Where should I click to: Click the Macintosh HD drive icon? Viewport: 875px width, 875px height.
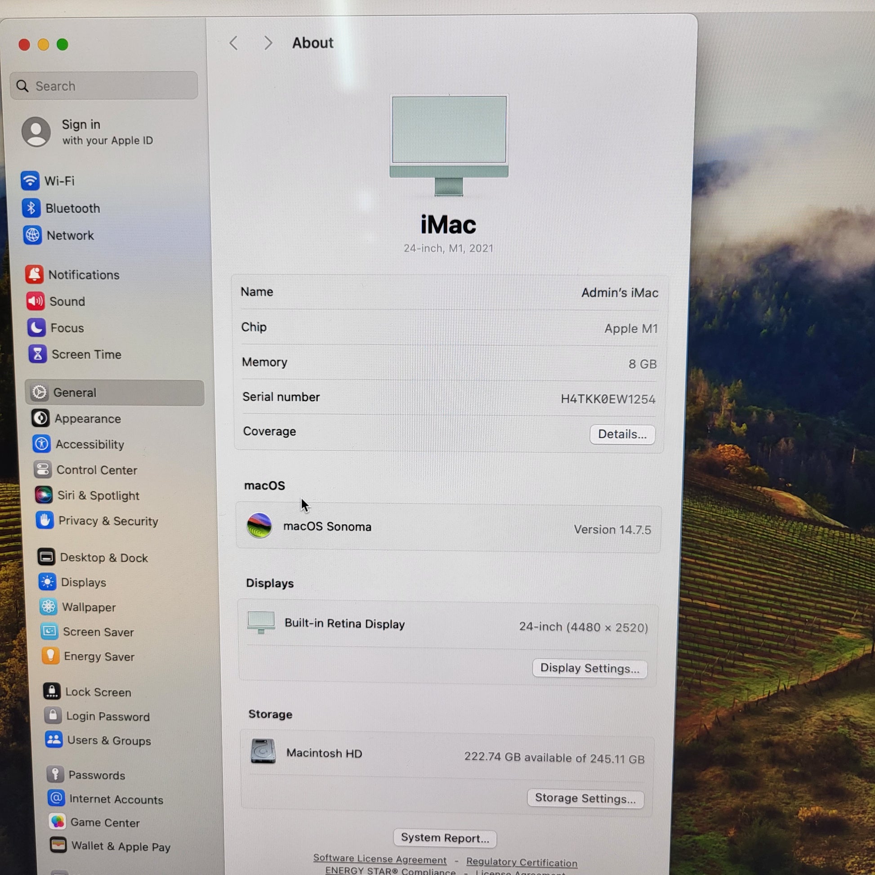[263, 751]
